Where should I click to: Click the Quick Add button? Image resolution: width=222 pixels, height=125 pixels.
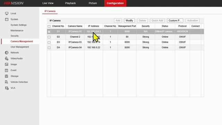pyautogui.click(x=157, y=20)
